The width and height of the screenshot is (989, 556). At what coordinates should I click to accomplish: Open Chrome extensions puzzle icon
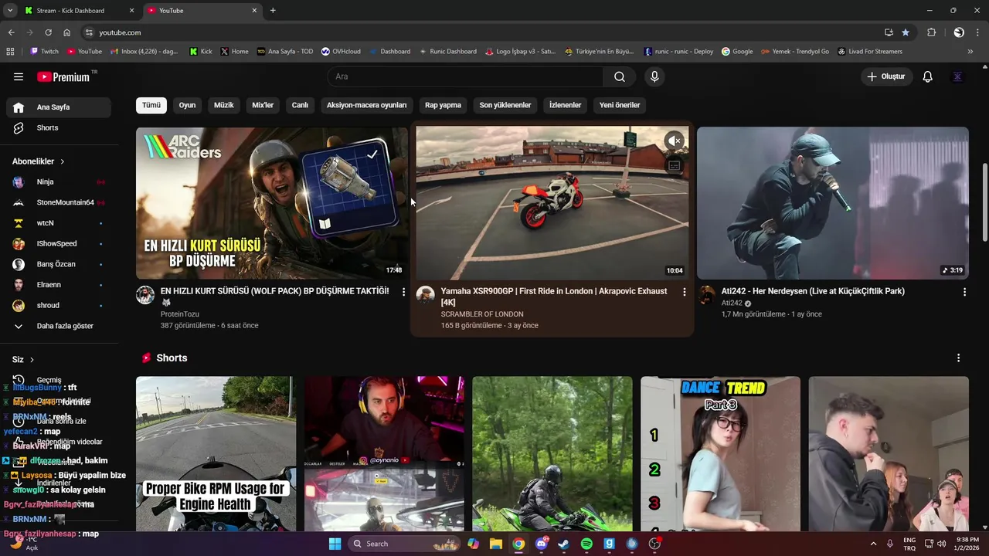point(931,32)
